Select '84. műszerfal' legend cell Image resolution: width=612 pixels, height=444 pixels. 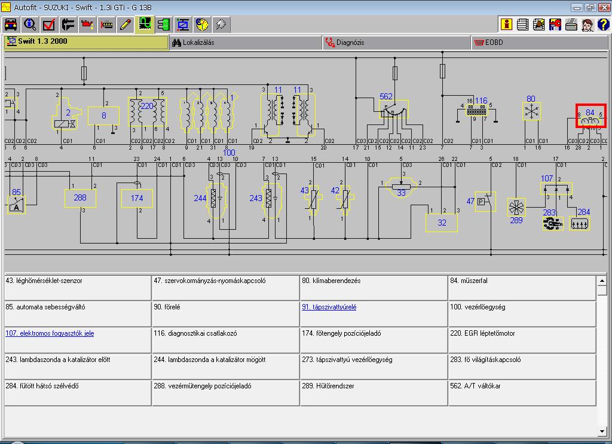click(x=522, y=288)
